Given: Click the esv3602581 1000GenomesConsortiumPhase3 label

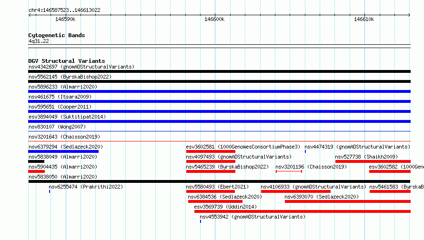Looking at the screenshot, I should click(x=243, y=147).
